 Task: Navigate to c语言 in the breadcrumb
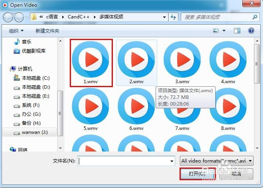(x=52, y=17)
